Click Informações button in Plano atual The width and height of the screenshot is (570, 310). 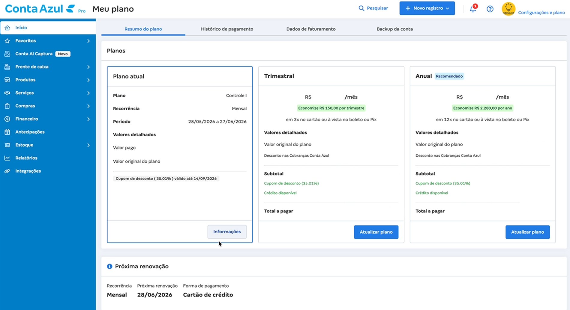[x=227, y=232]
